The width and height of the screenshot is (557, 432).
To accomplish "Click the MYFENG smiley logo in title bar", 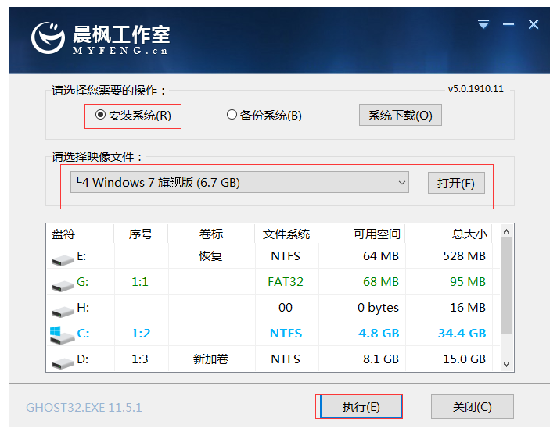I will click(49, 37).
